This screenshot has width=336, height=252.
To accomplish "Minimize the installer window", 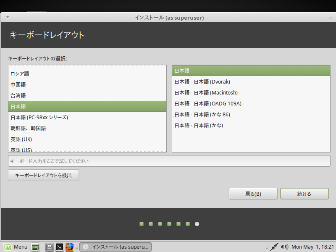I will coord(331,18).
